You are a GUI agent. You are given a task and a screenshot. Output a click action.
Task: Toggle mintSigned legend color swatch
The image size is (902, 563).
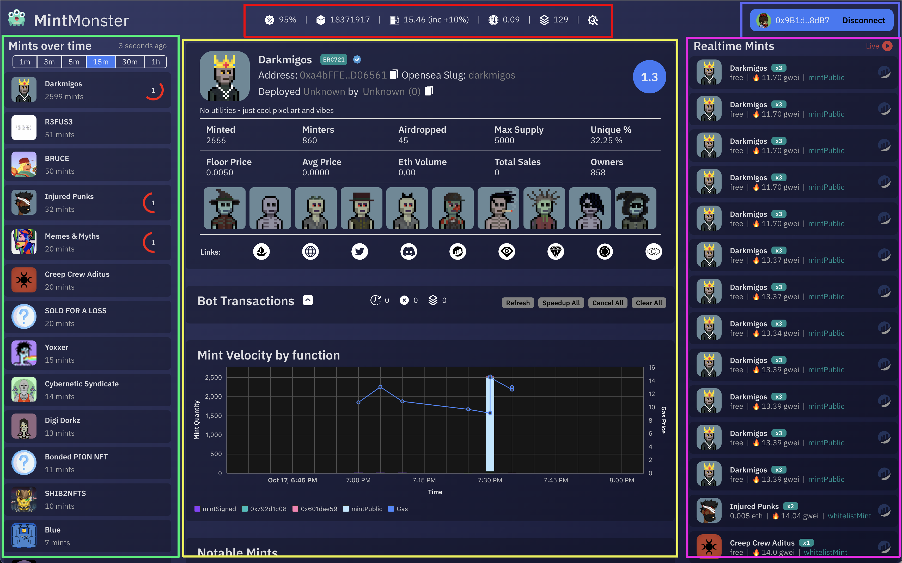click(198, 509)
